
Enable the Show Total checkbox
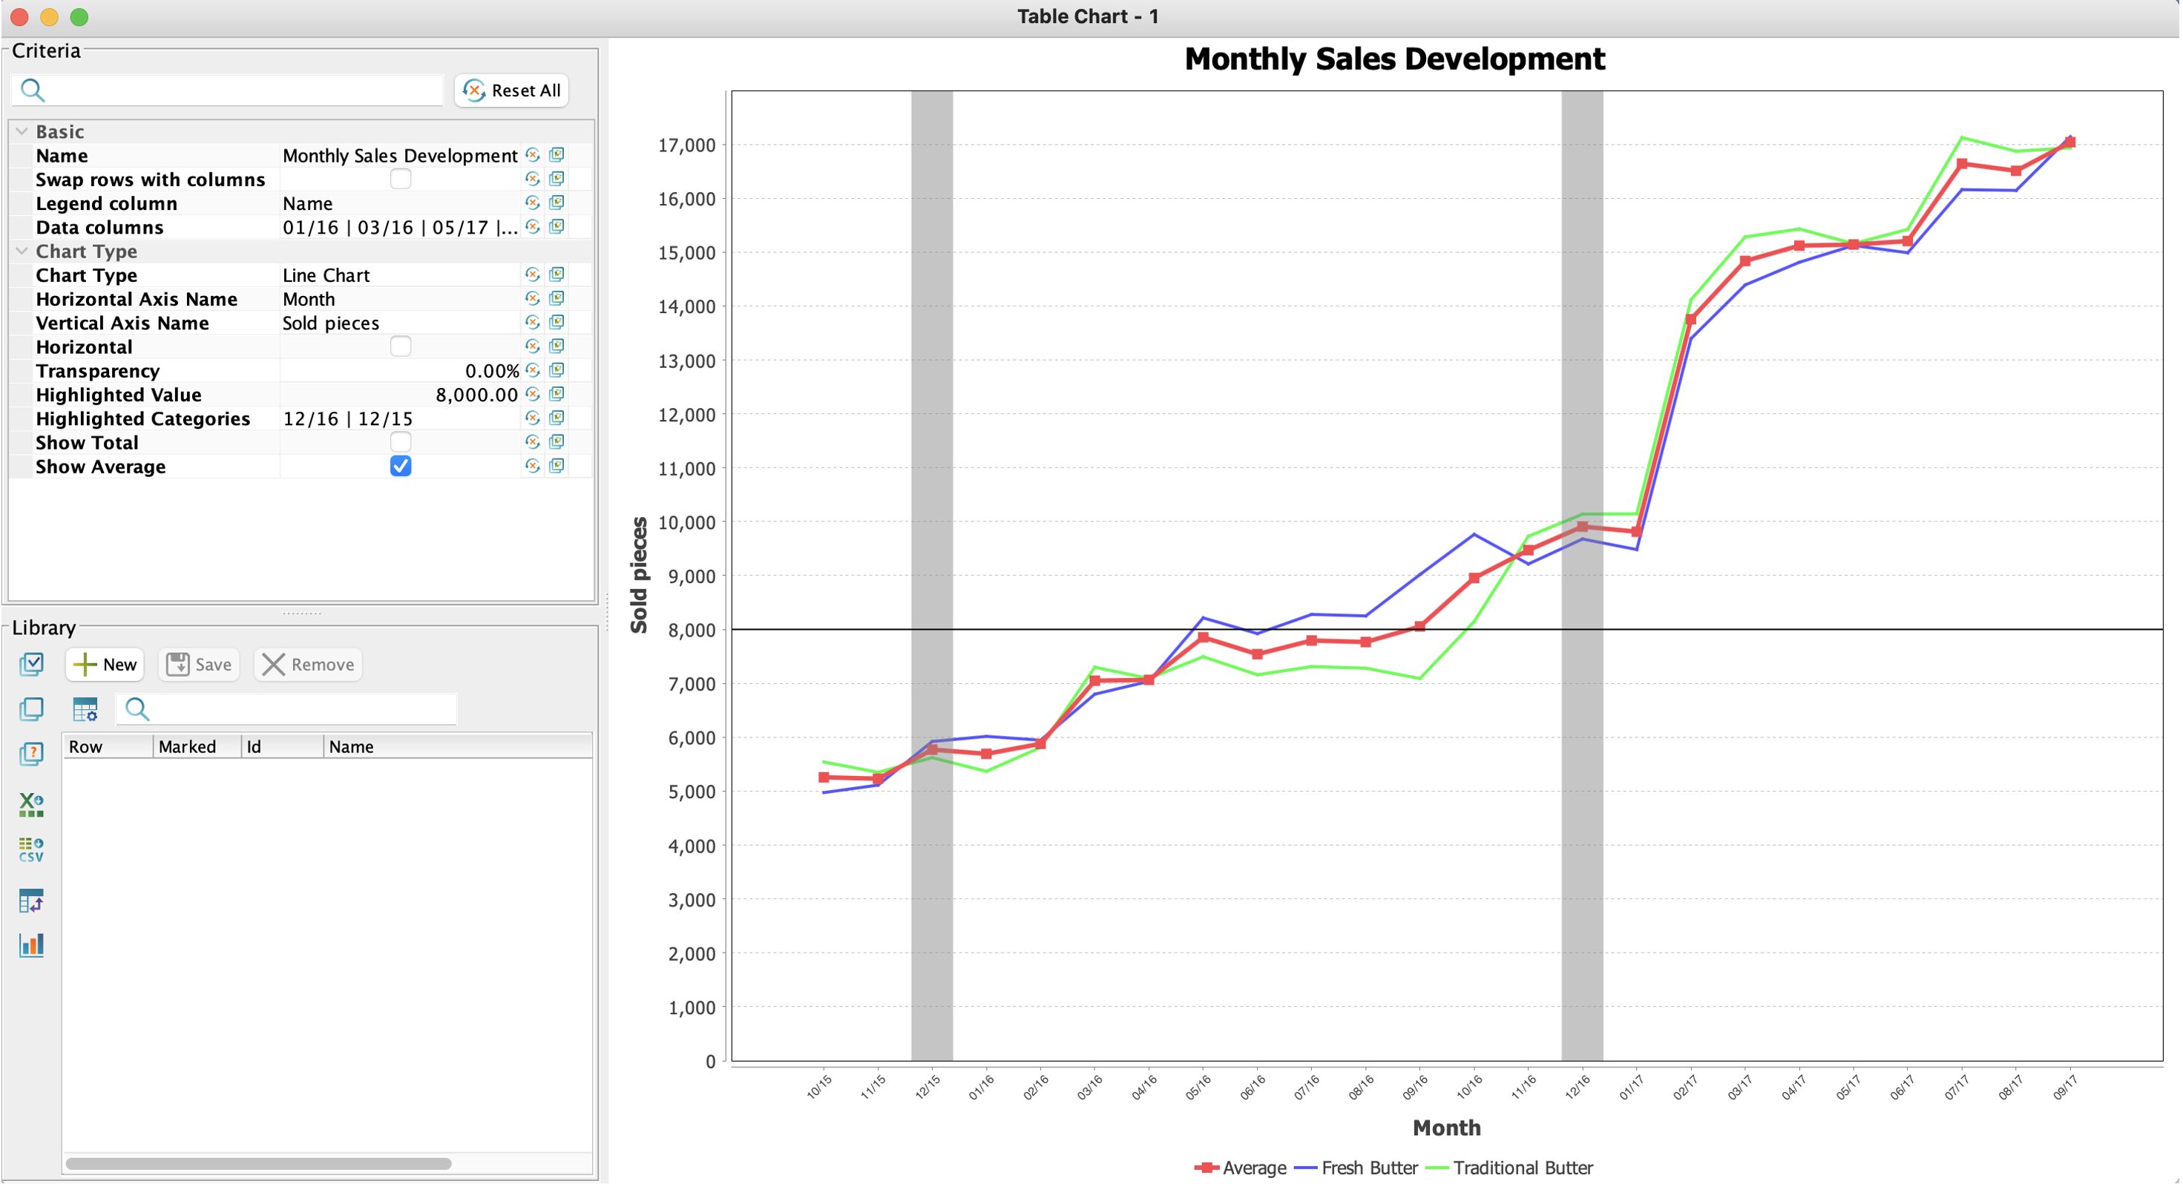pyautogui.click(x=400, y=441)
